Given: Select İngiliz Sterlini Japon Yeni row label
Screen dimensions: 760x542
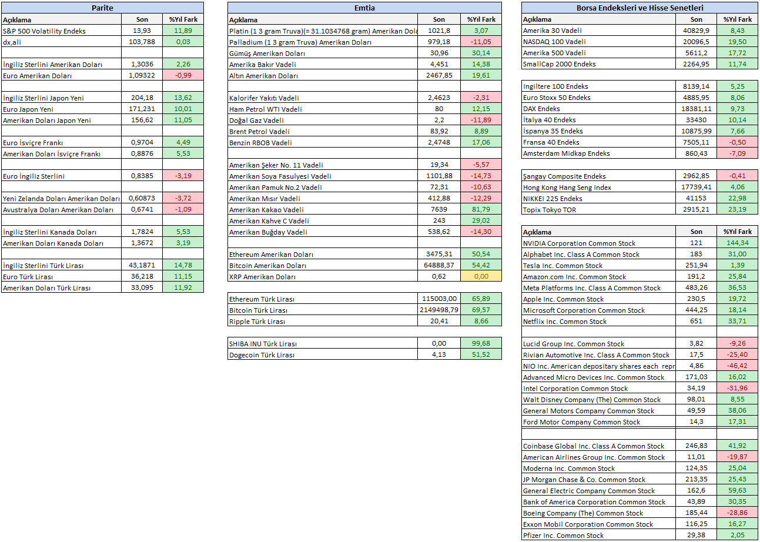Looking at the screenshot, I should [61, 98].
